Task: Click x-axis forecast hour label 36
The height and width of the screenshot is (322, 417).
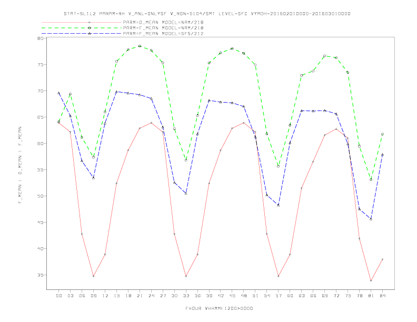Action: click(x=197, y=296)
